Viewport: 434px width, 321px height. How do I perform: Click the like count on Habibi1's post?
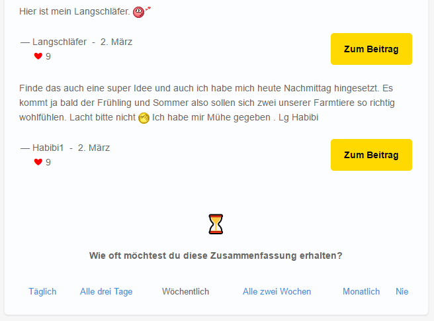coord(48,162)
